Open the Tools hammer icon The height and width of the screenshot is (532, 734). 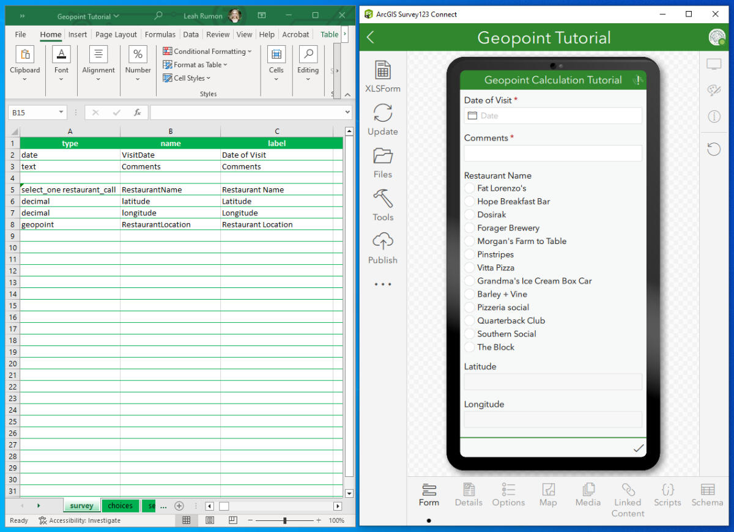coord(382,199)
